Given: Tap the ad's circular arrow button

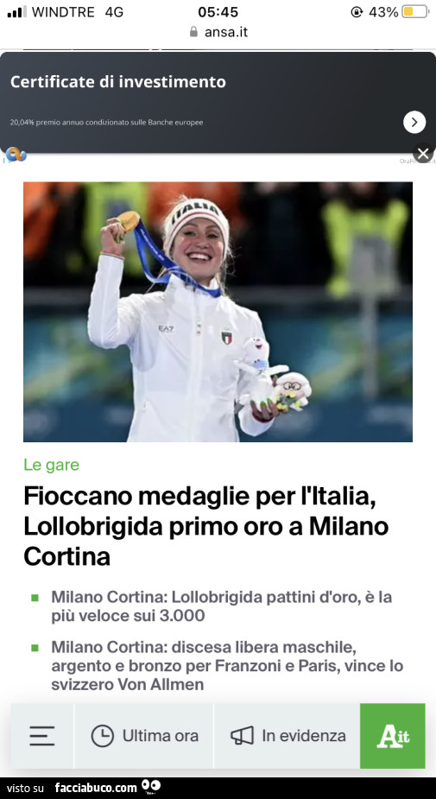Looking at the screenshot, I should click(414, 123).
